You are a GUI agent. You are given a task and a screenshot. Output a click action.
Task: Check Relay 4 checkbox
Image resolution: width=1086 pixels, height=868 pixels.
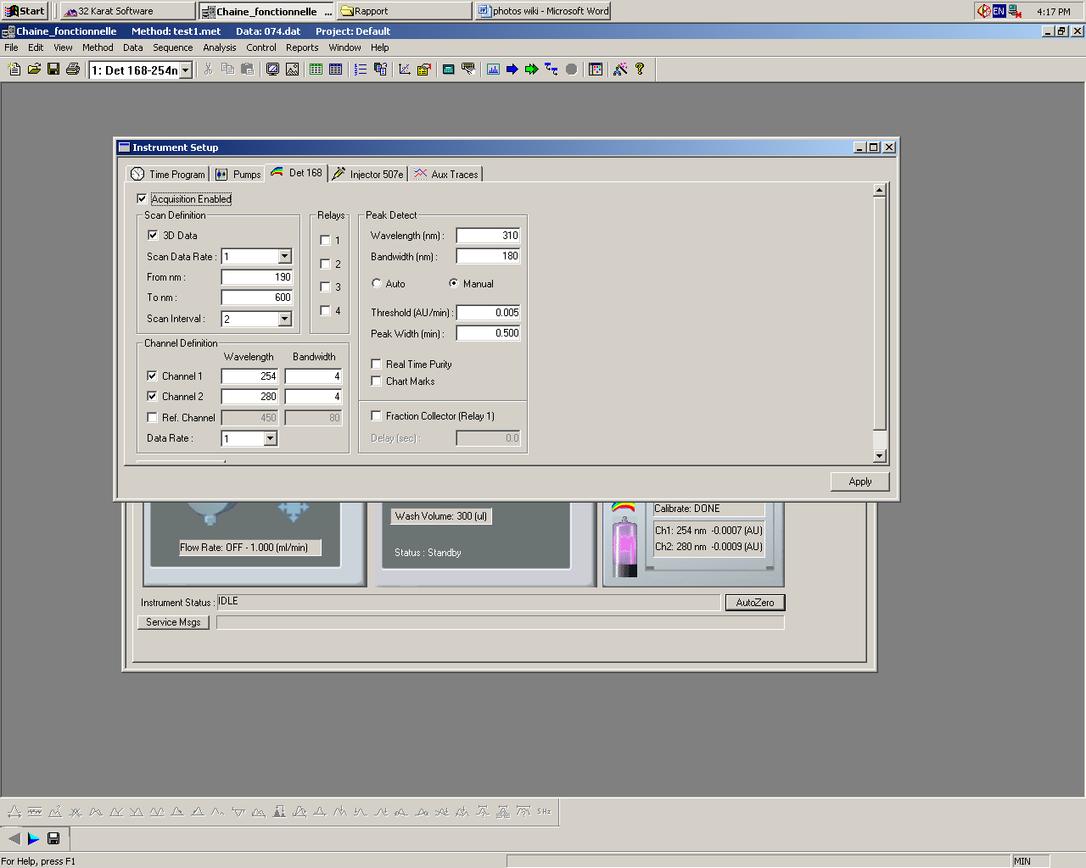[x=325, y=310]
